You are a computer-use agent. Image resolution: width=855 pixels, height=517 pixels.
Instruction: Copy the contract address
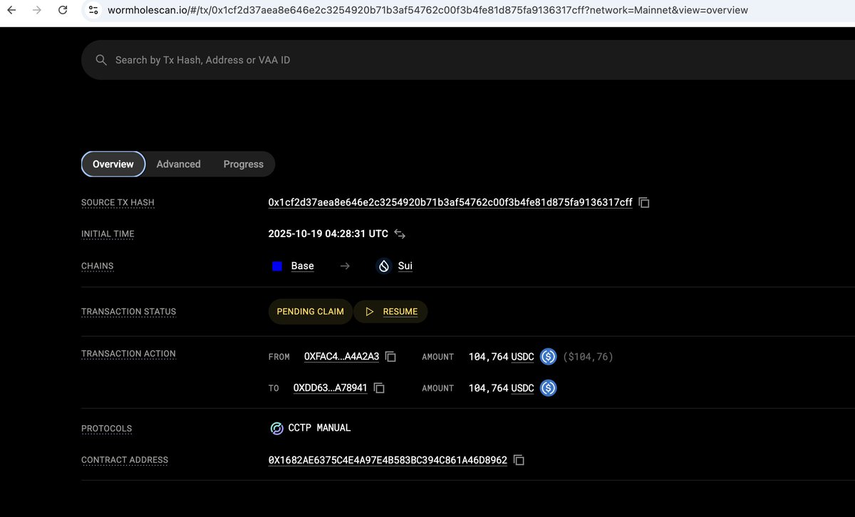coord(519,461)
